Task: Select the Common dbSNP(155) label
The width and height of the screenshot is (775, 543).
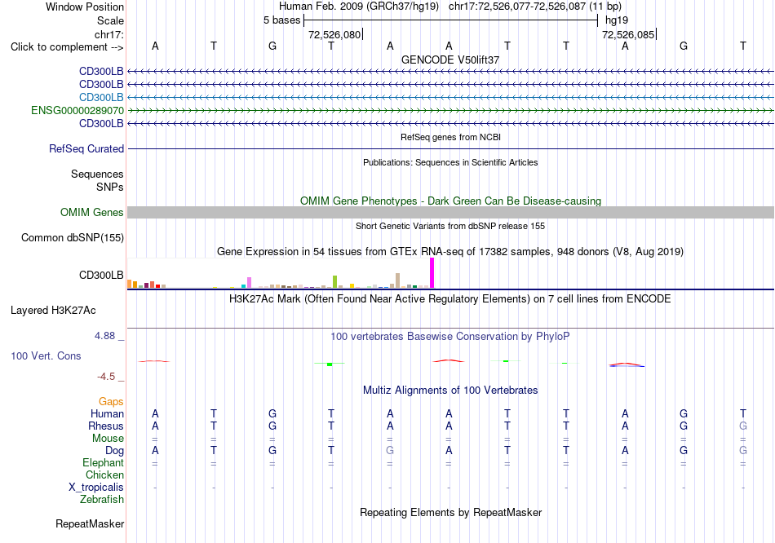Action: click(x=73, y=237)
